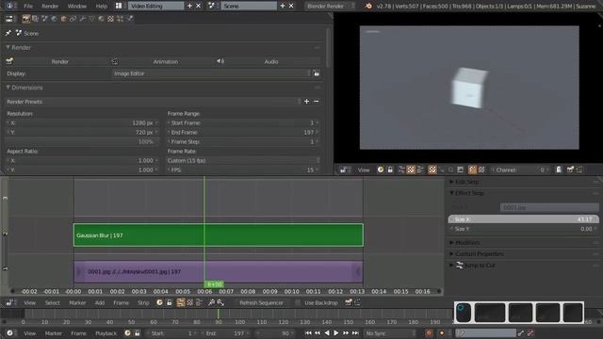
Task: Click the Blender logo icon in header
Action: (368, 6)
